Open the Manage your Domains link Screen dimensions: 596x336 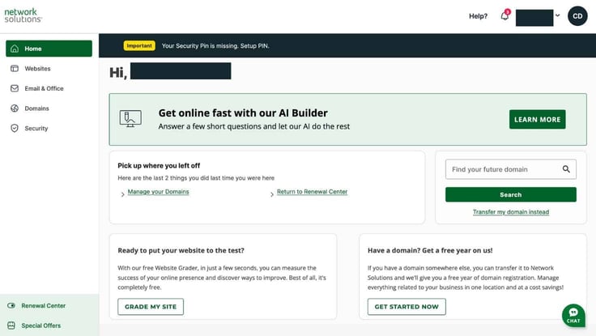tap(158, 192)
